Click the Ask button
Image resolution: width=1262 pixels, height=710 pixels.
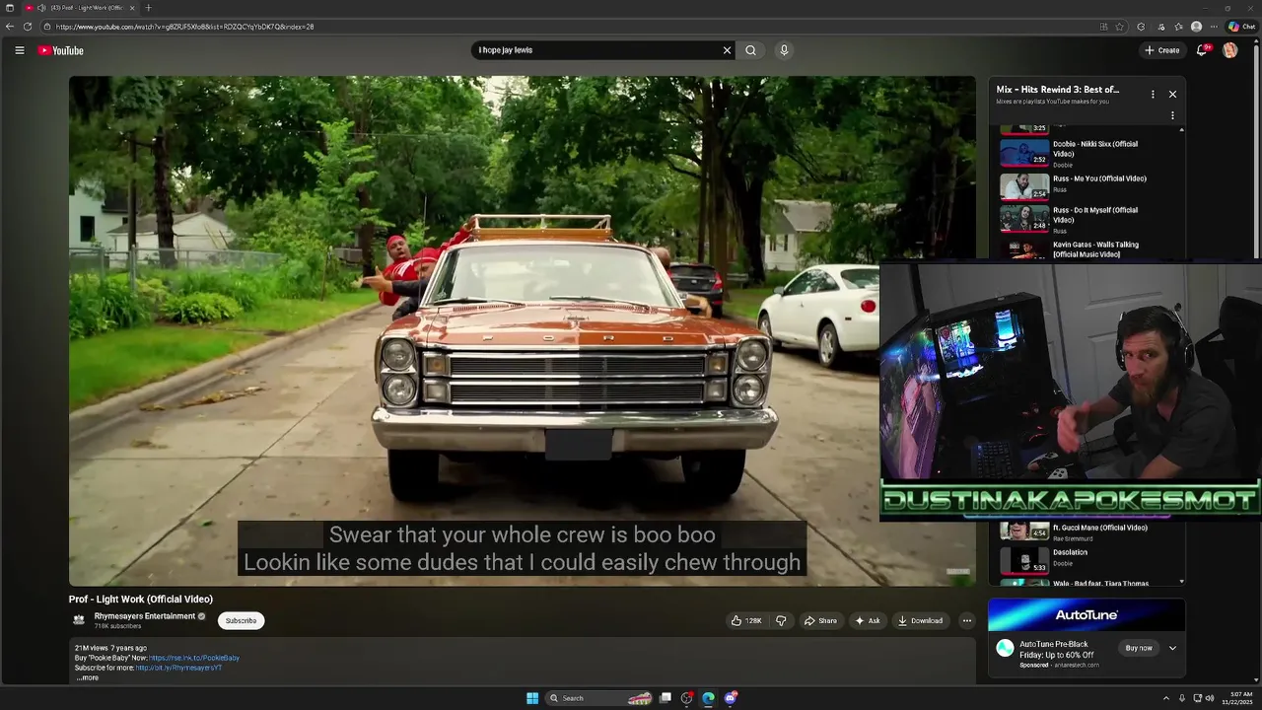(868, 620)
